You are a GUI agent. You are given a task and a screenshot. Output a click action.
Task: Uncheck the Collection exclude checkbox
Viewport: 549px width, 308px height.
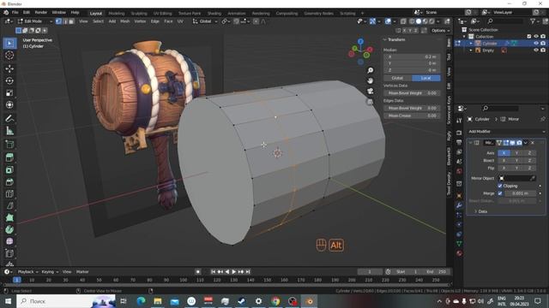point(529,36)
